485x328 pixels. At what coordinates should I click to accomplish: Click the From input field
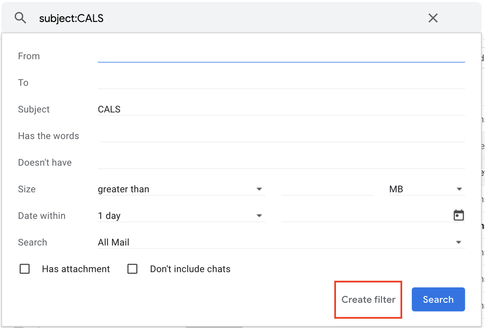pos(281,56)
